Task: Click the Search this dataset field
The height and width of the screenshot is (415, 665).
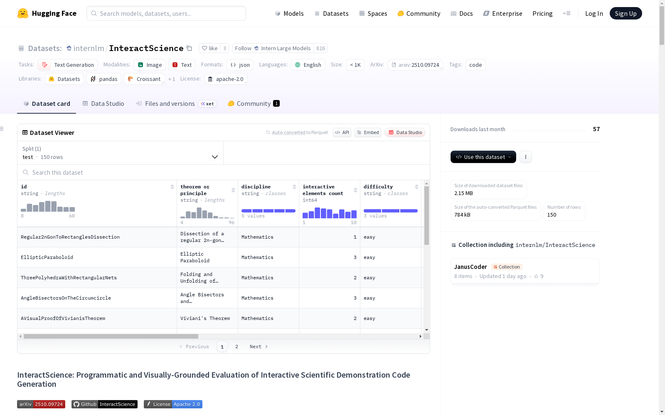Action: pos(224,172)
